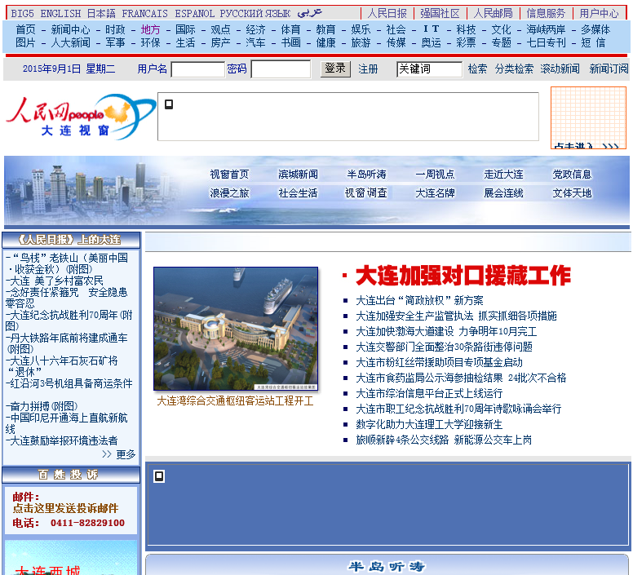Open 体育 section in navigation
This screenshot has height=575, width=633.
[x=290, y=29]
